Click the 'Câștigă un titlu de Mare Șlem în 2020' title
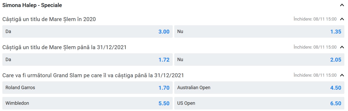This screenshot has height=111, width=348. click(49, 19)
